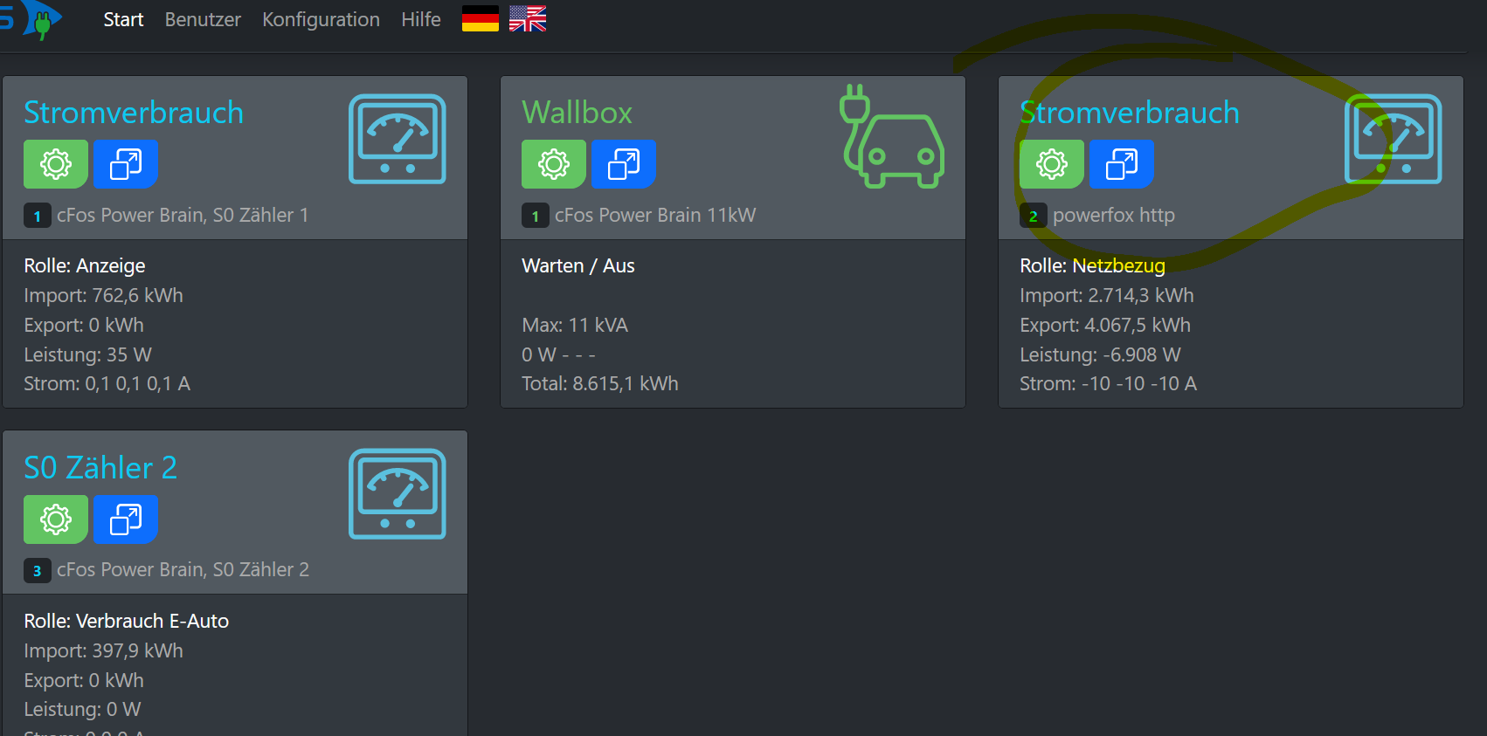Click 'Max: 11 kVA' value
This screenshot has height=736, width=1487.
coord(575,325)
